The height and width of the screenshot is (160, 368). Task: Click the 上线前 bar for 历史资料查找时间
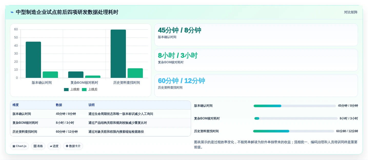tap(118, 54)
